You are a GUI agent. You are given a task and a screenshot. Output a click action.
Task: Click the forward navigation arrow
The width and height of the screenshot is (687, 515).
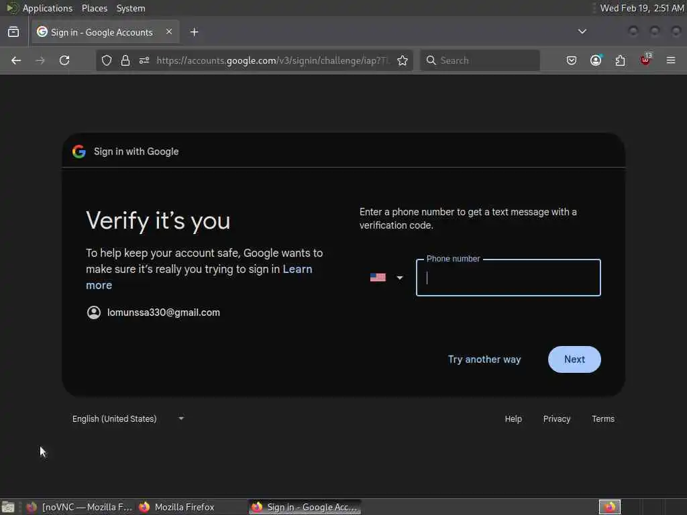pyautogui.click(x=40, y=60)
